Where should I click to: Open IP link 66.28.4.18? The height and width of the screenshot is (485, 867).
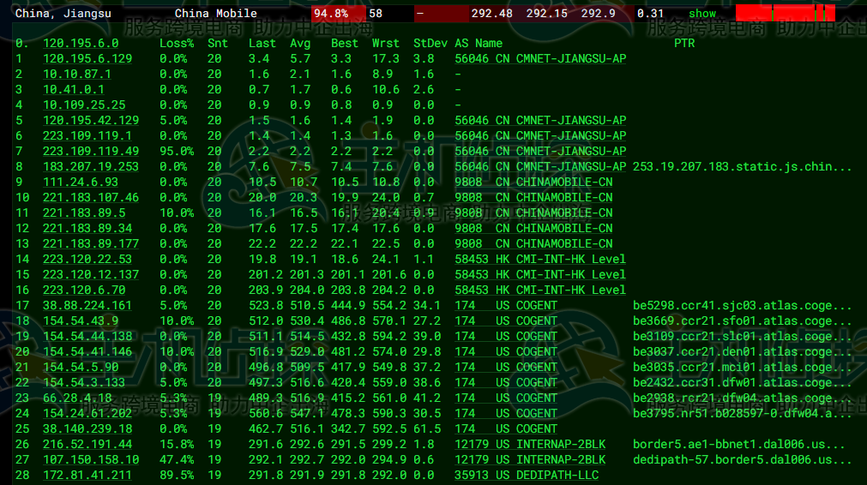coord(77,398)
